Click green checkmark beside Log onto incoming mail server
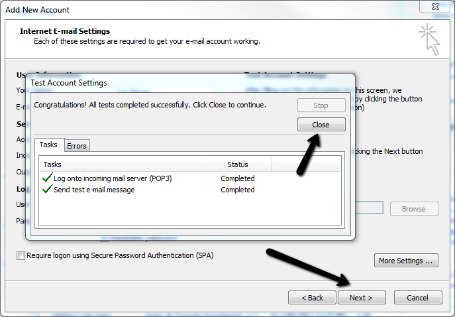 coord(46,178)
